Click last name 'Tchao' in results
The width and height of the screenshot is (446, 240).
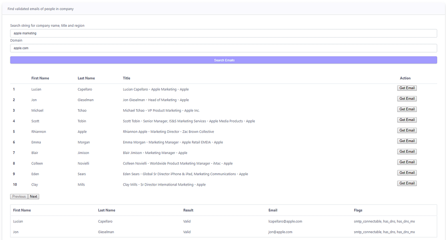pyautogui.click(x=82, y=110)
